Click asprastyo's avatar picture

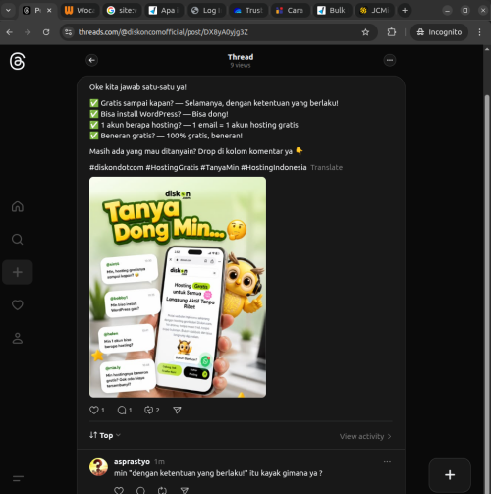pyautogui.click(x=98, y=467)
